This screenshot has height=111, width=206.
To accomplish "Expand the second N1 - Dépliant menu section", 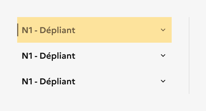I will (94, 55).
